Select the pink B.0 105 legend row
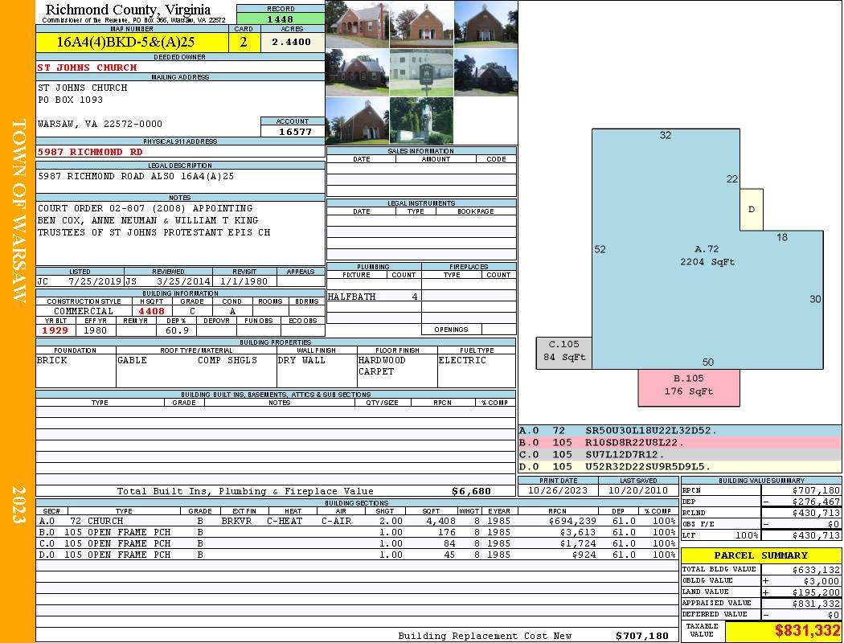This screenshot has height=643, width=844. 679,443
